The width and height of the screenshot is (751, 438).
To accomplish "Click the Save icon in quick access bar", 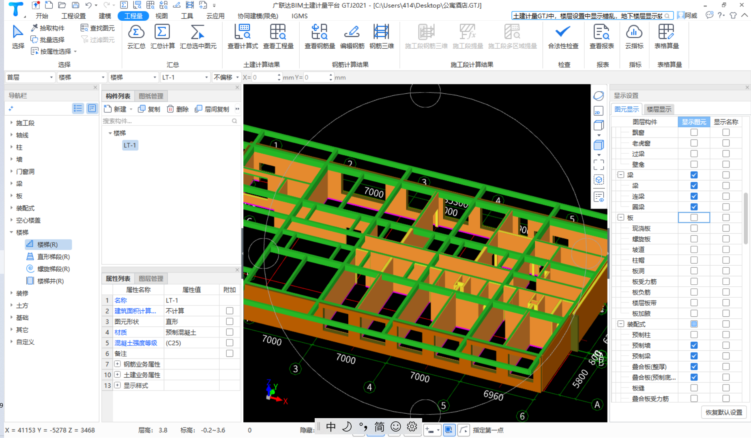I will click(x=75, y=5).
